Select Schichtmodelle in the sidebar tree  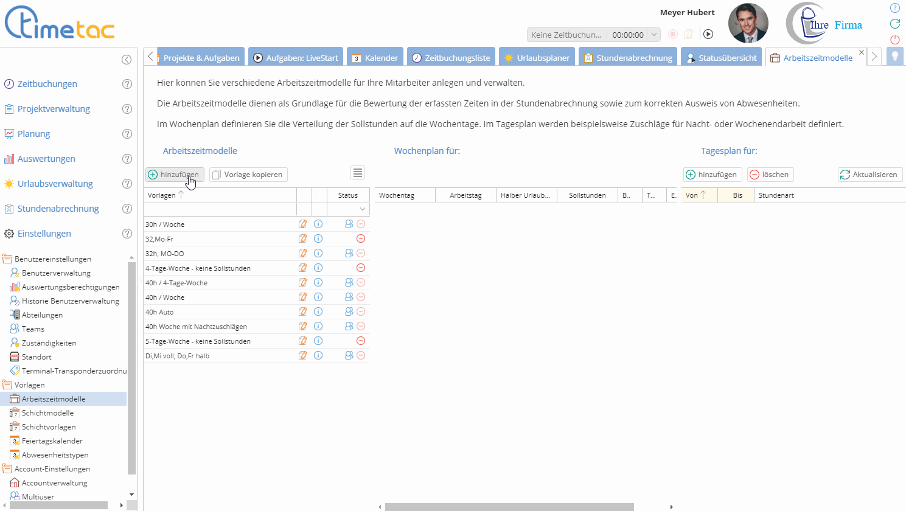pos(47,413)
